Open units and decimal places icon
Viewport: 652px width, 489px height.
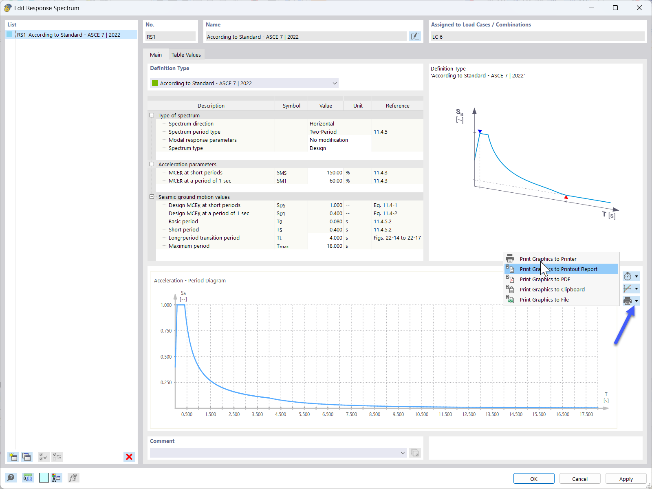tap(28, 478)
